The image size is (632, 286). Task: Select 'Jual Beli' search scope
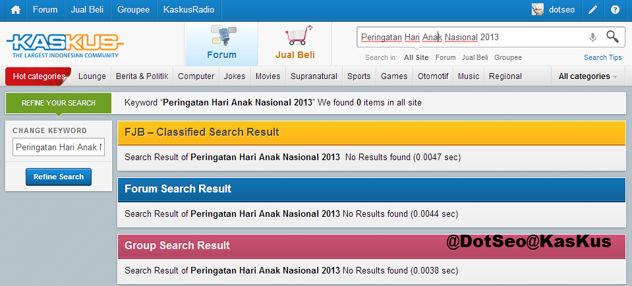coord(474,57)
